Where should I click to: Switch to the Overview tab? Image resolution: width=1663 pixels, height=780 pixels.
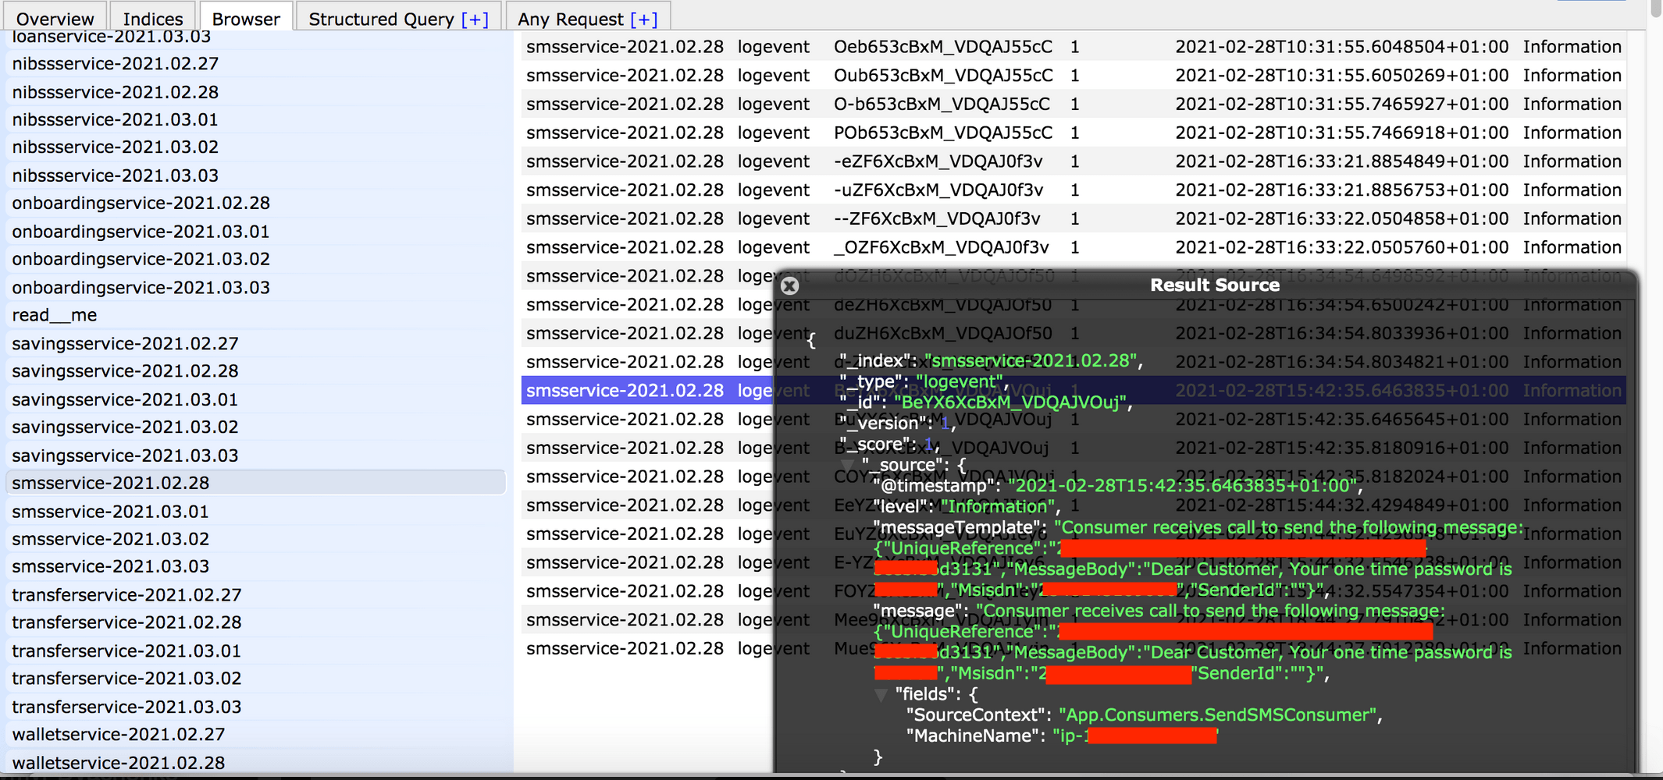[55, 19]
